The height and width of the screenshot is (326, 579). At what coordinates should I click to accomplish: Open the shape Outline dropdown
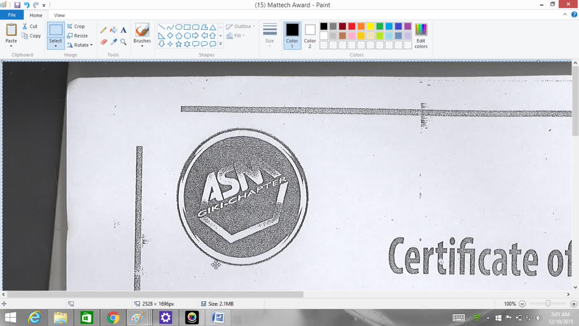coord(241,26)
